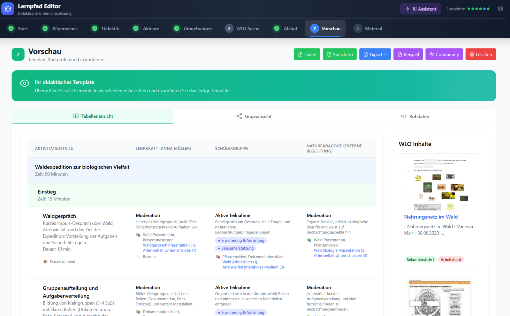Click the Speichern button
Screen dimensions: 510x316
pos(340,54)
